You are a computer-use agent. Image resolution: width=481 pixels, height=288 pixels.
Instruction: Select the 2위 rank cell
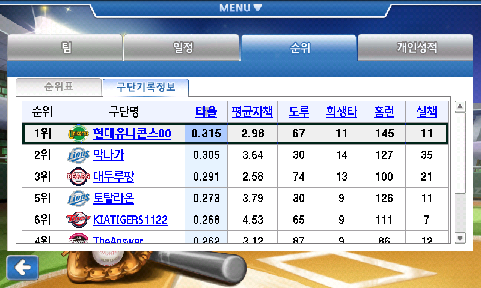[42, 155]
